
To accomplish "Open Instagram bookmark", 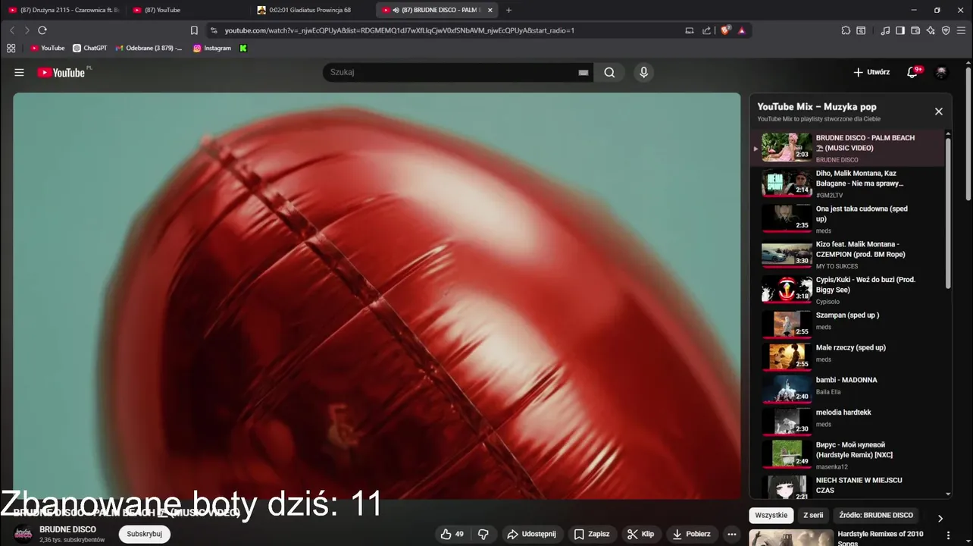I will (x=212, y=48).
